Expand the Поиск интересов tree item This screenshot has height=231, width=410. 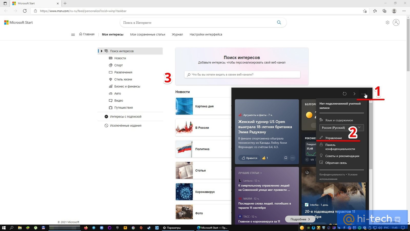(x=101, y=51)
